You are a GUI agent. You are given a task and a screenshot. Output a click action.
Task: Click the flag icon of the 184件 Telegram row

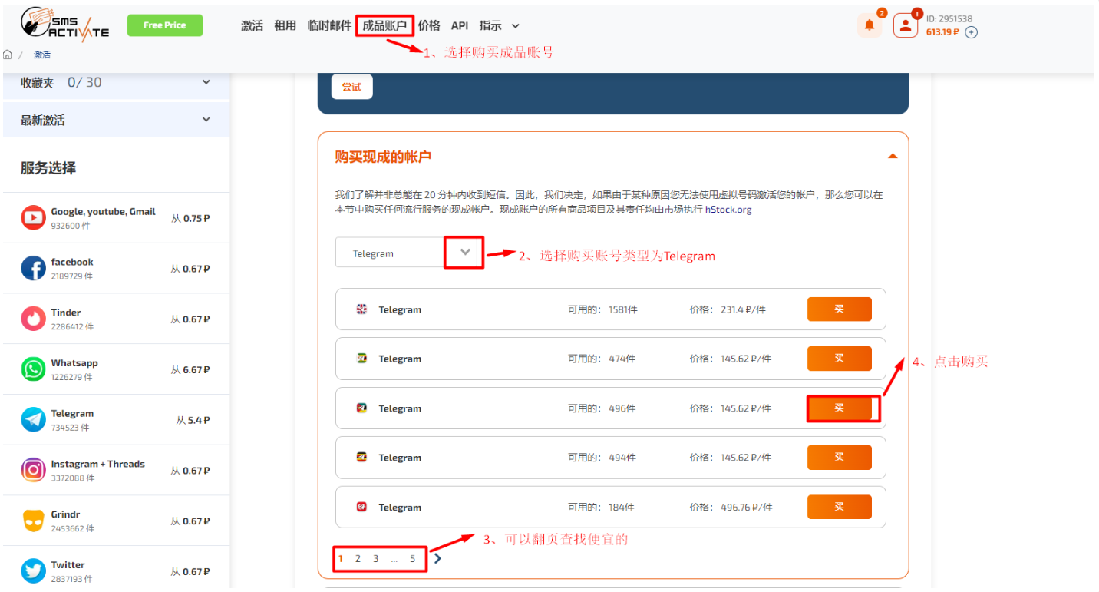[x=362, y=508]
